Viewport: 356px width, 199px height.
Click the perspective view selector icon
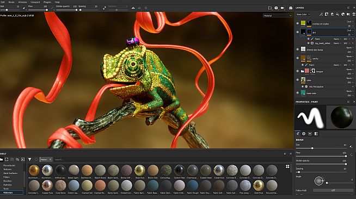point(270,8)
